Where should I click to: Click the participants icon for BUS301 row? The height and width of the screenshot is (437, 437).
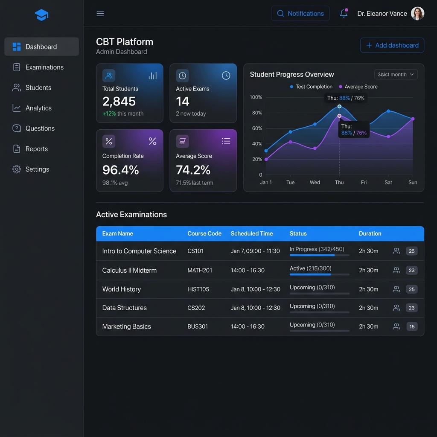coord(396,326)
